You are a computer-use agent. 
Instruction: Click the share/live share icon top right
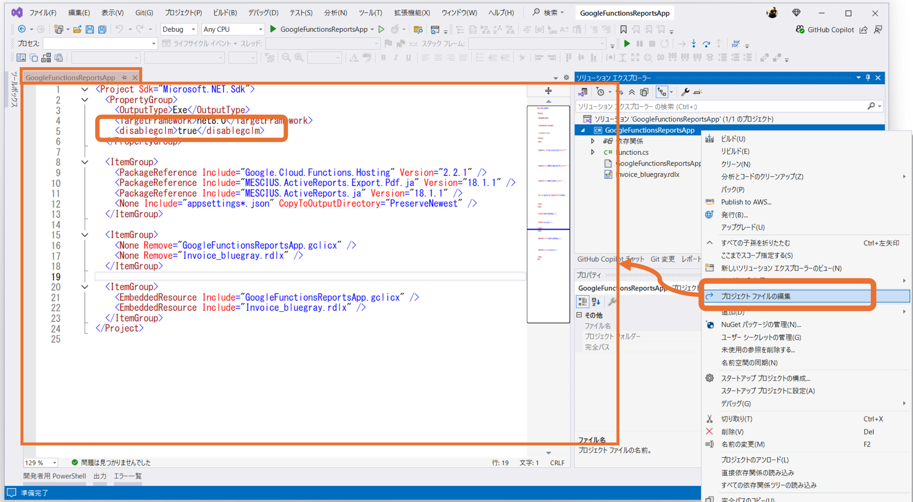click(864, 29)
